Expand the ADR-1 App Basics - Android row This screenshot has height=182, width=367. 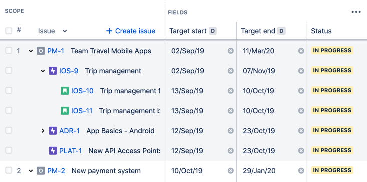point(43,131)
